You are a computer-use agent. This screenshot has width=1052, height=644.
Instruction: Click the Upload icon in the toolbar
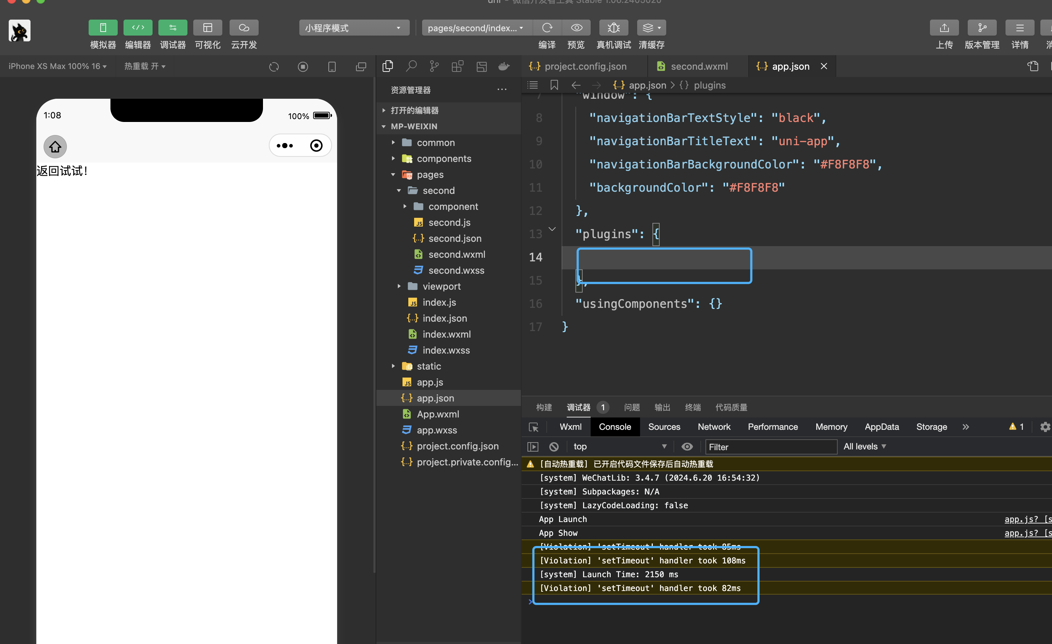pos(944,28)
